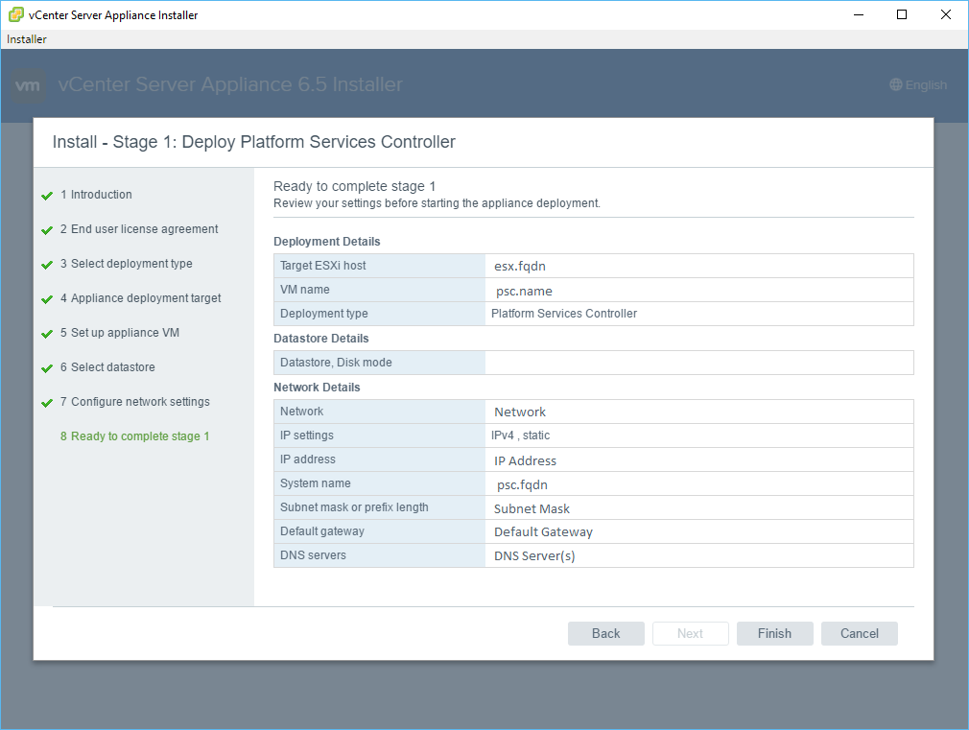Screen dimensions: 969x730
Task: Click the vCenter installer title bar icon
Action: 16,14
